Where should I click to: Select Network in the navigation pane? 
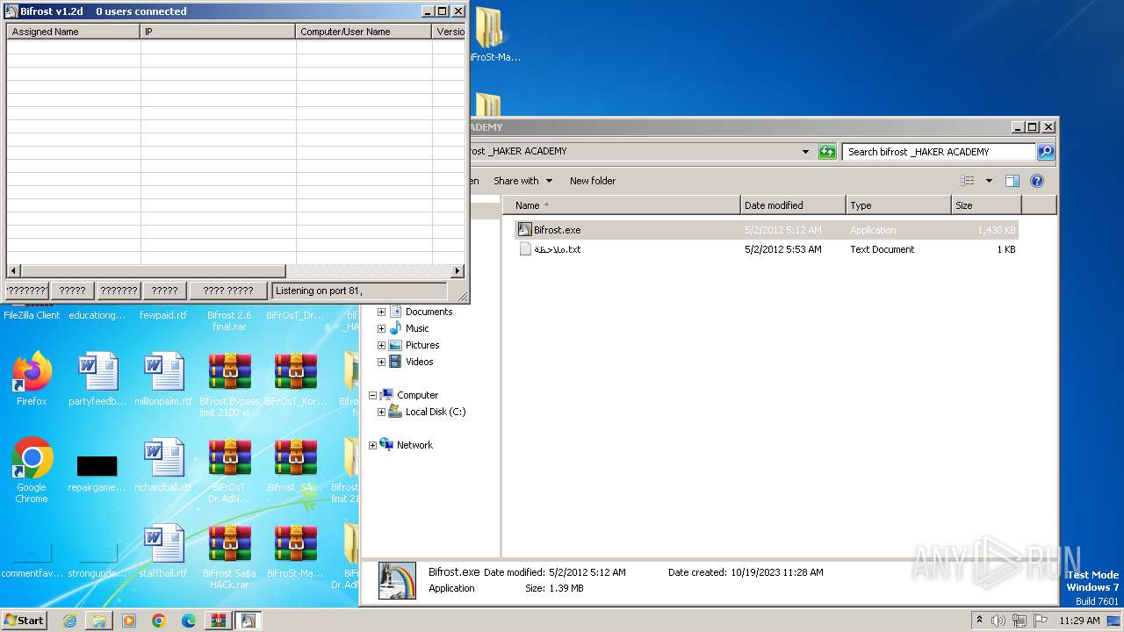(414, 445)
